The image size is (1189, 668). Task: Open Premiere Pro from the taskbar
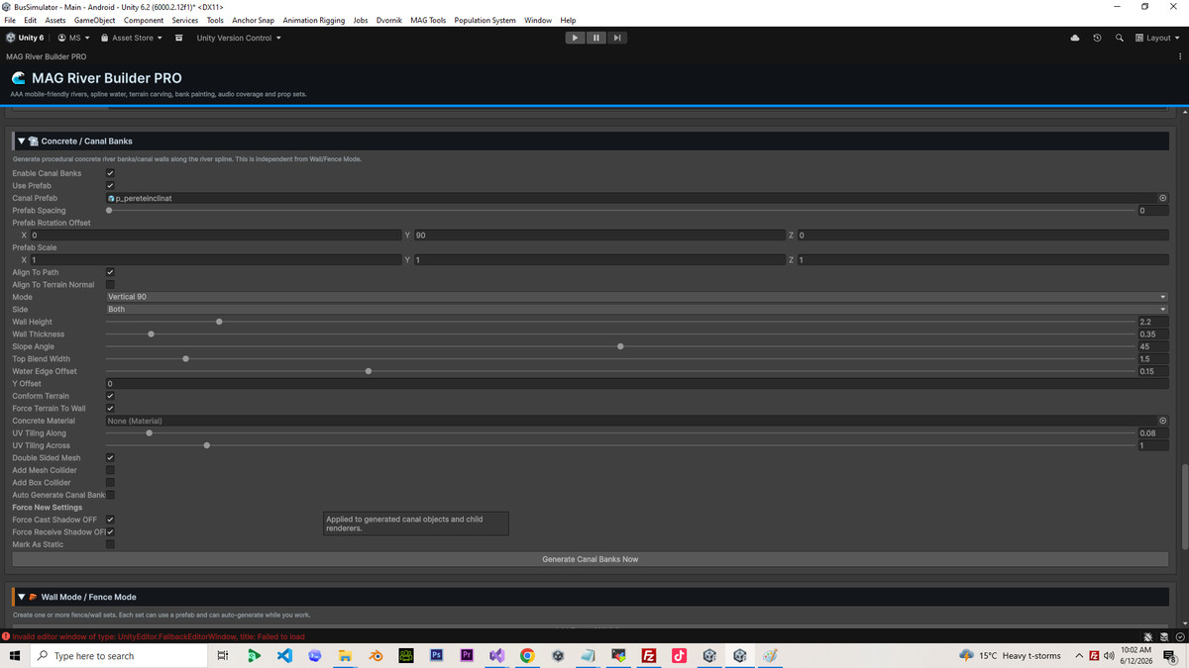click(x=467, y=655)
